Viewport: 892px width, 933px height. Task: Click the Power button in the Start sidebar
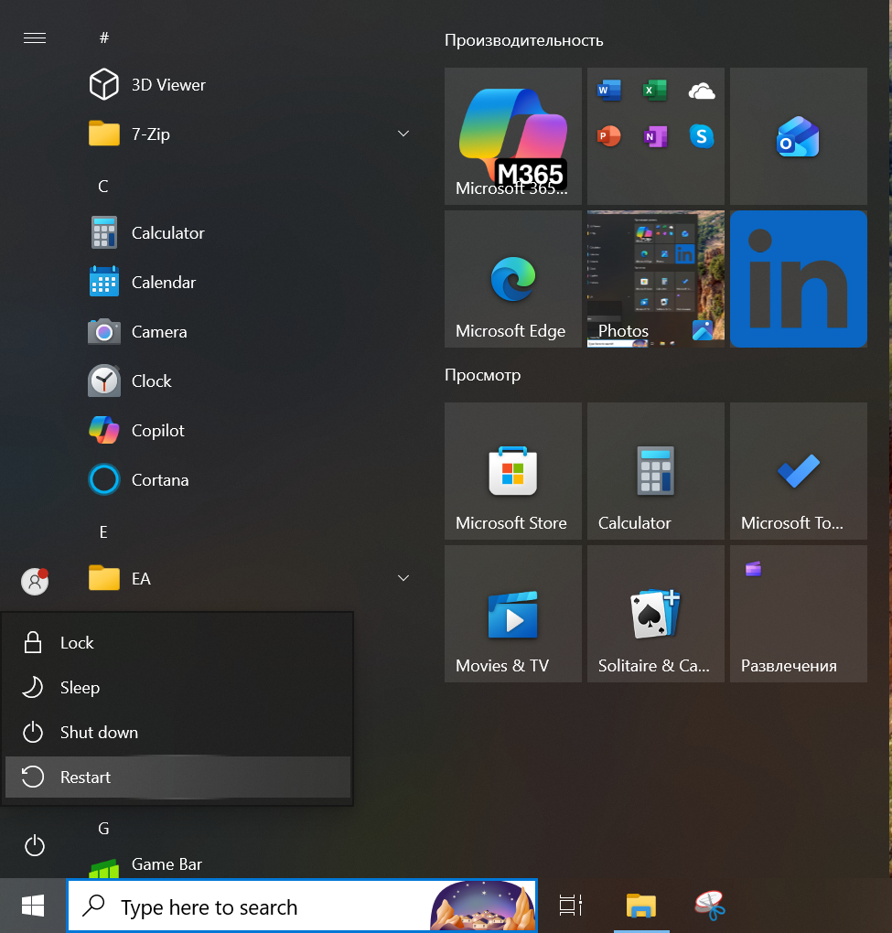click(x=35, y=845)
